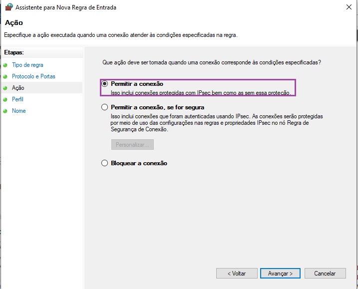Click green bullet beside Ação step
The height and width of the screenshot is (289, 358).
click(x=5, y=88)
